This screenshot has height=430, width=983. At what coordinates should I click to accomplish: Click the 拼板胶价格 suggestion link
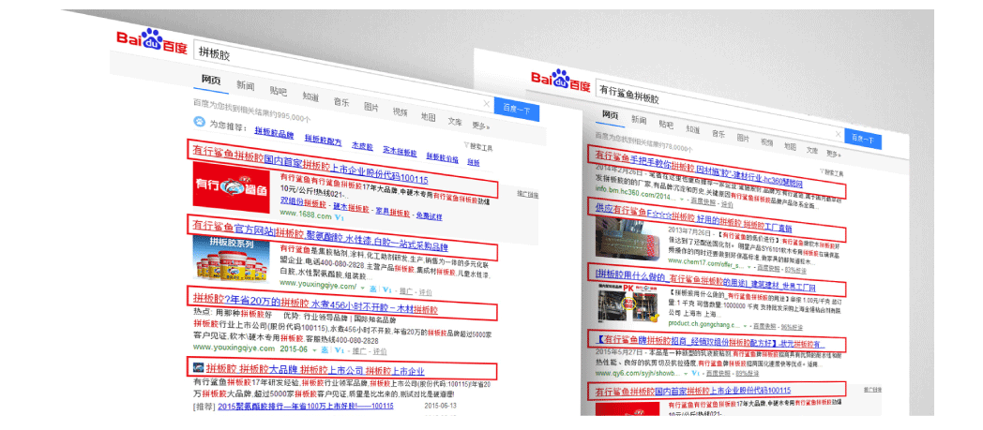click(x=443, y=157)
